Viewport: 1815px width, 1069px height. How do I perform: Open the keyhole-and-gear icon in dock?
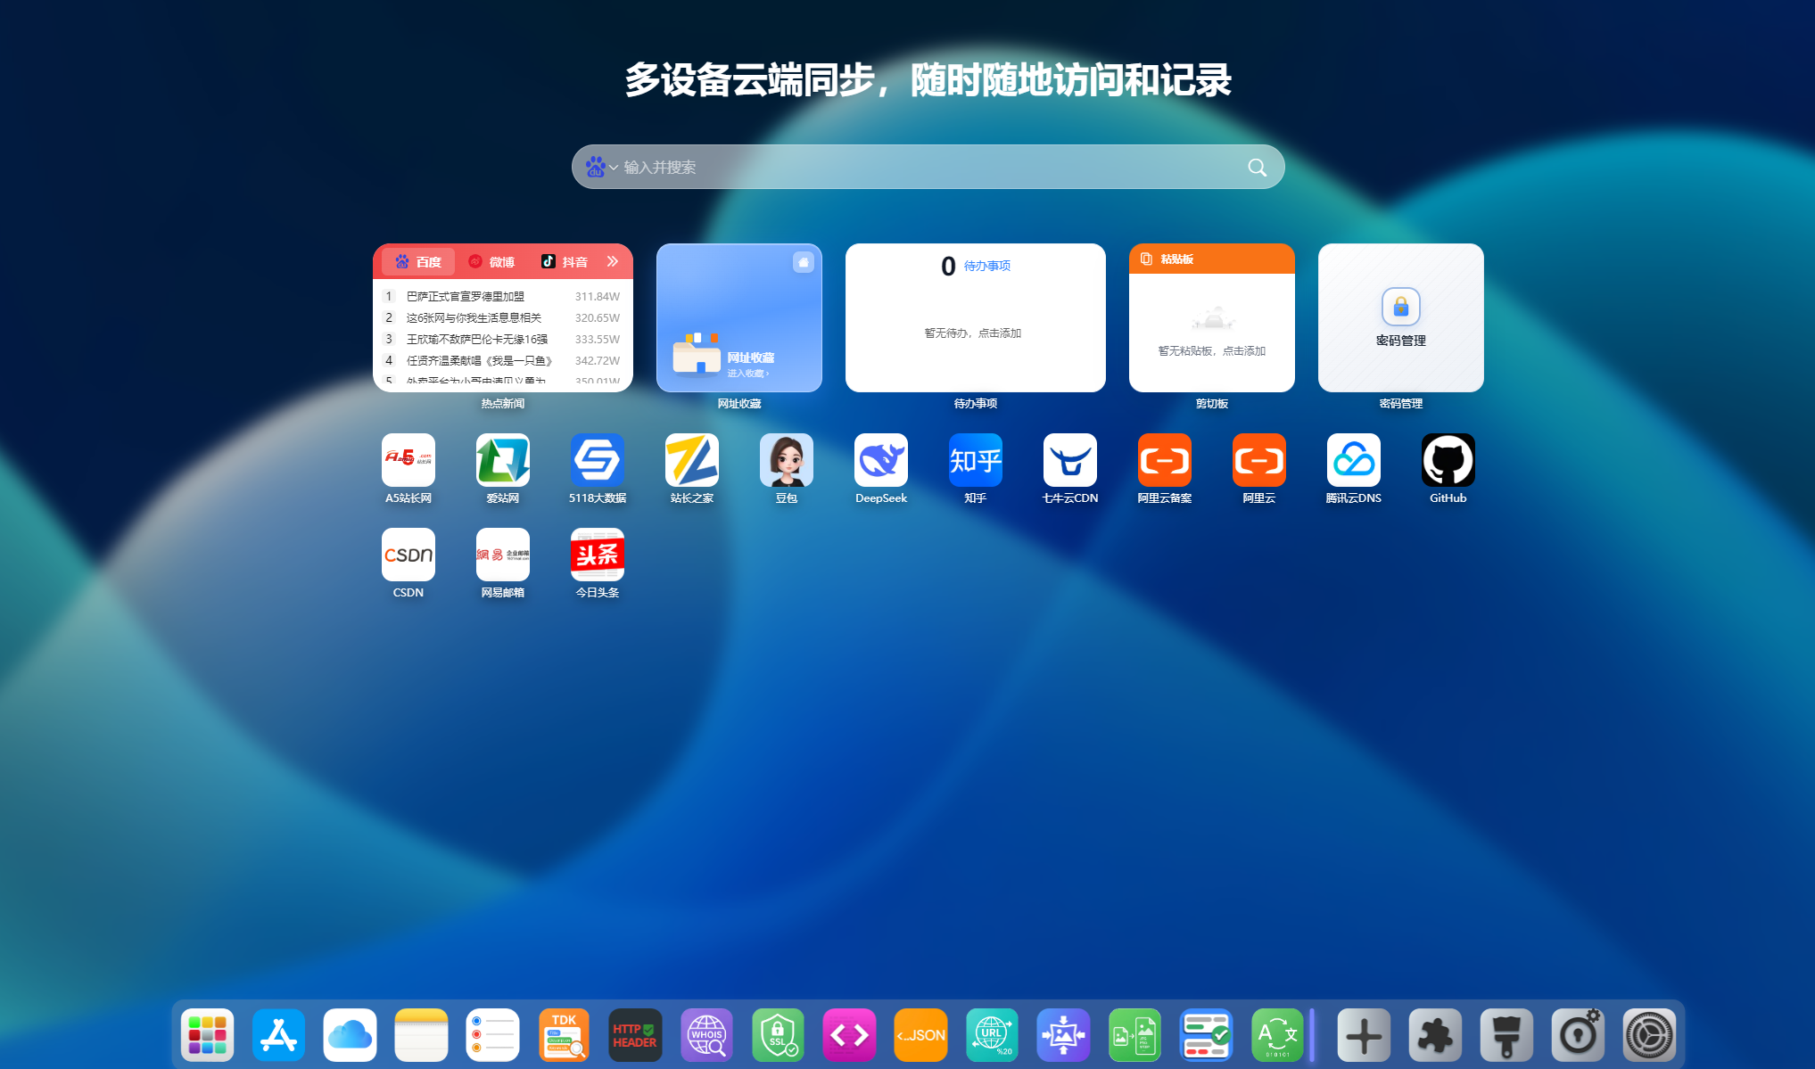(1578, 1035)
